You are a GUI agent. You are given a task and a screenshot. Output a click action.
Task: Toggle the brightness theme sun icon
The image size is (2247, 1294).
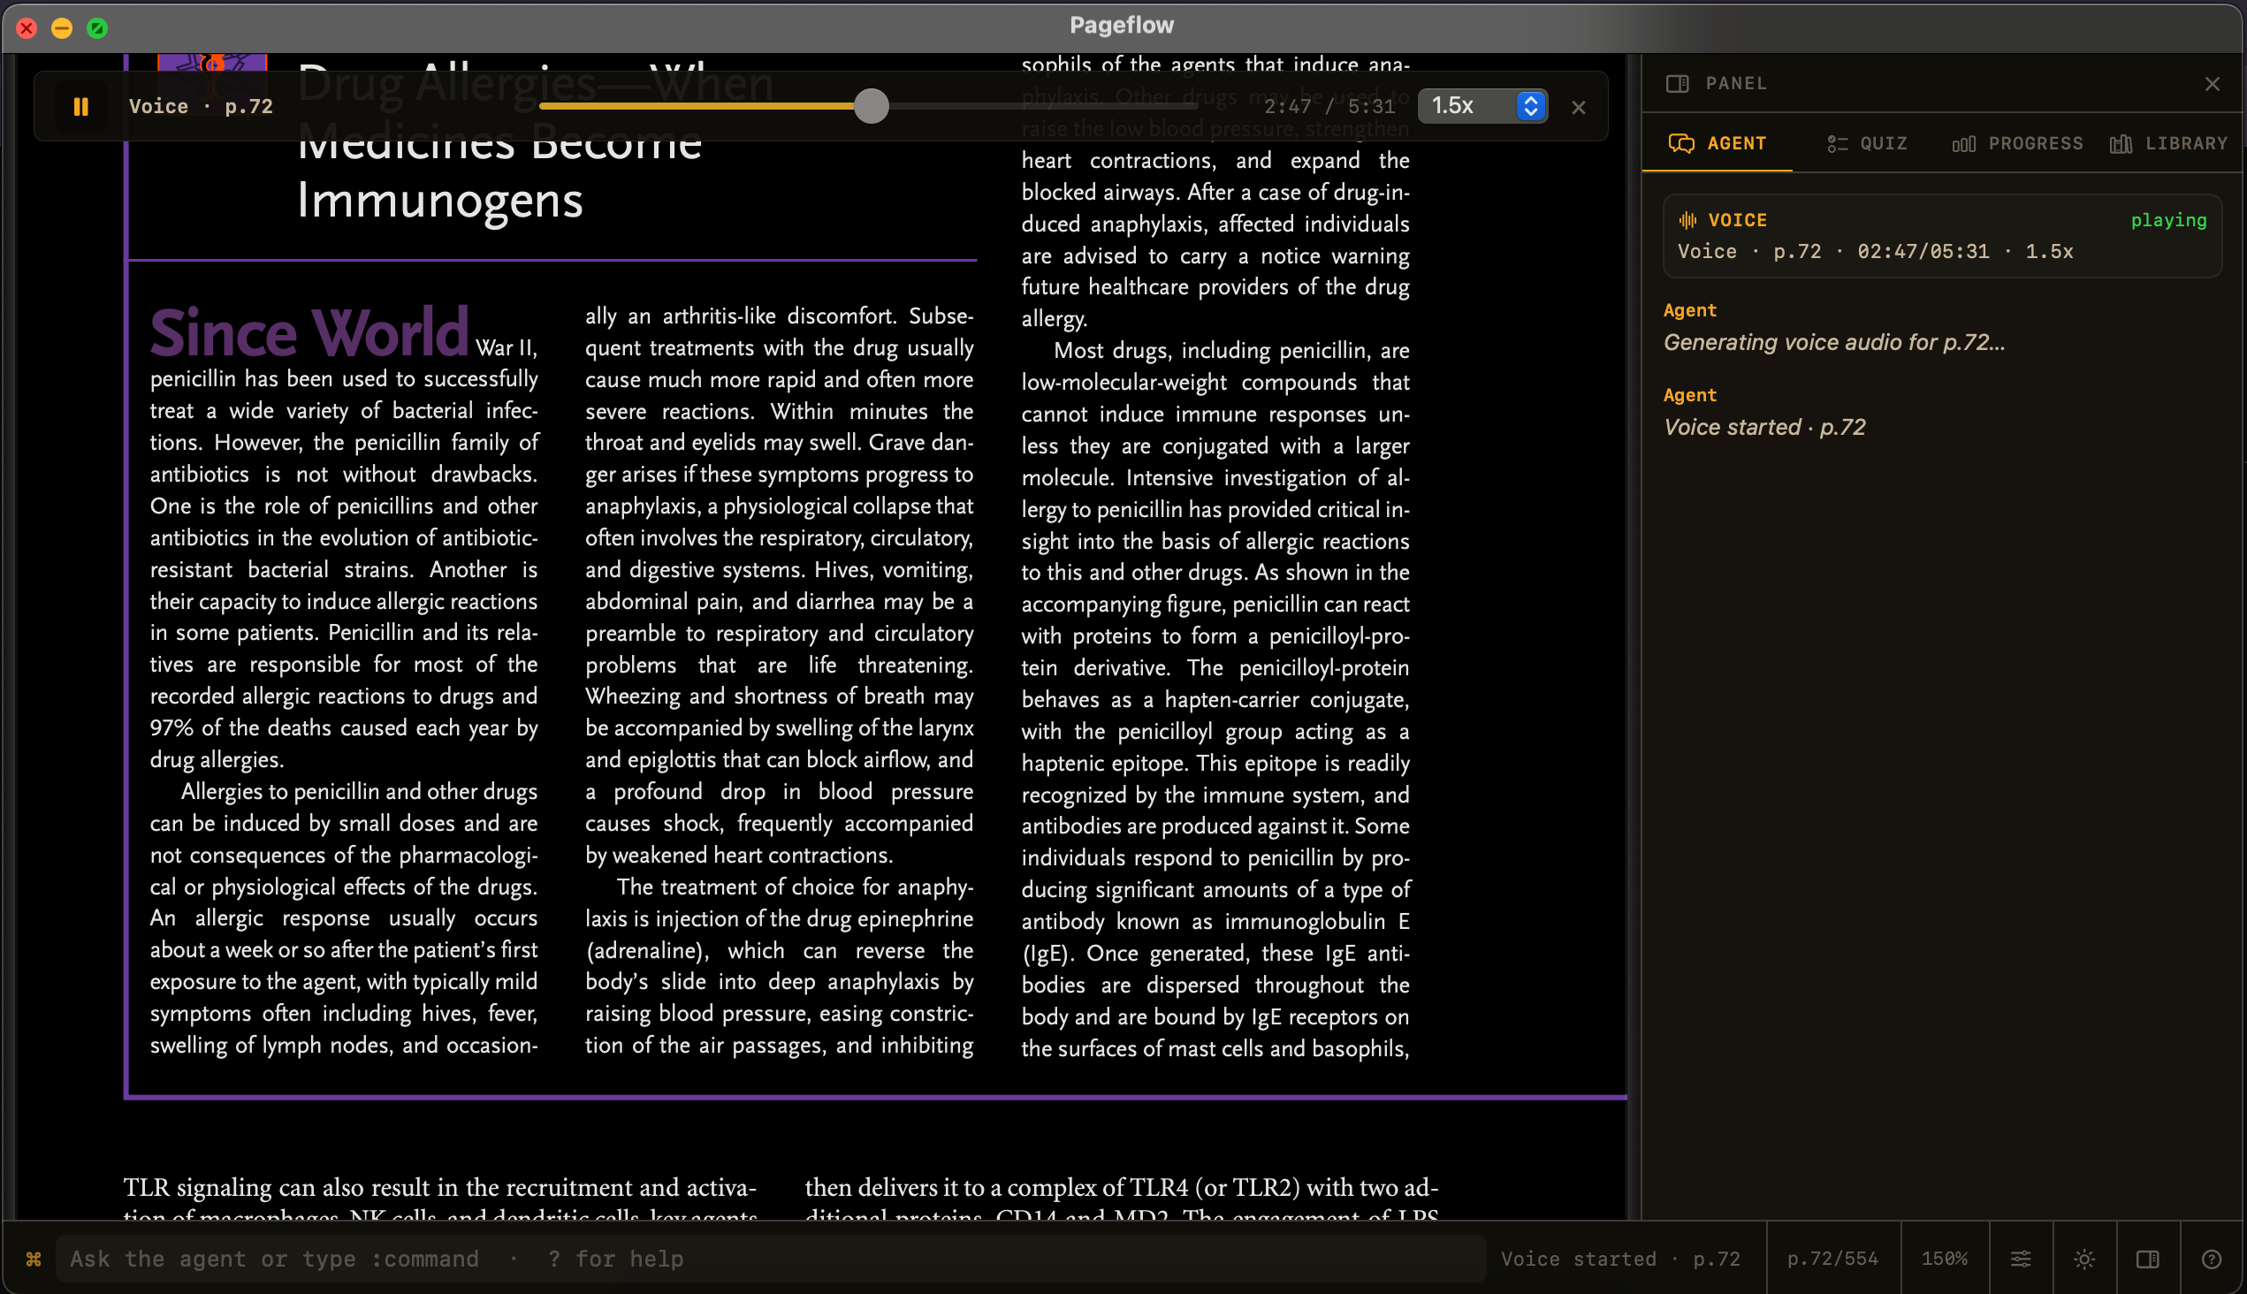2084,1259
